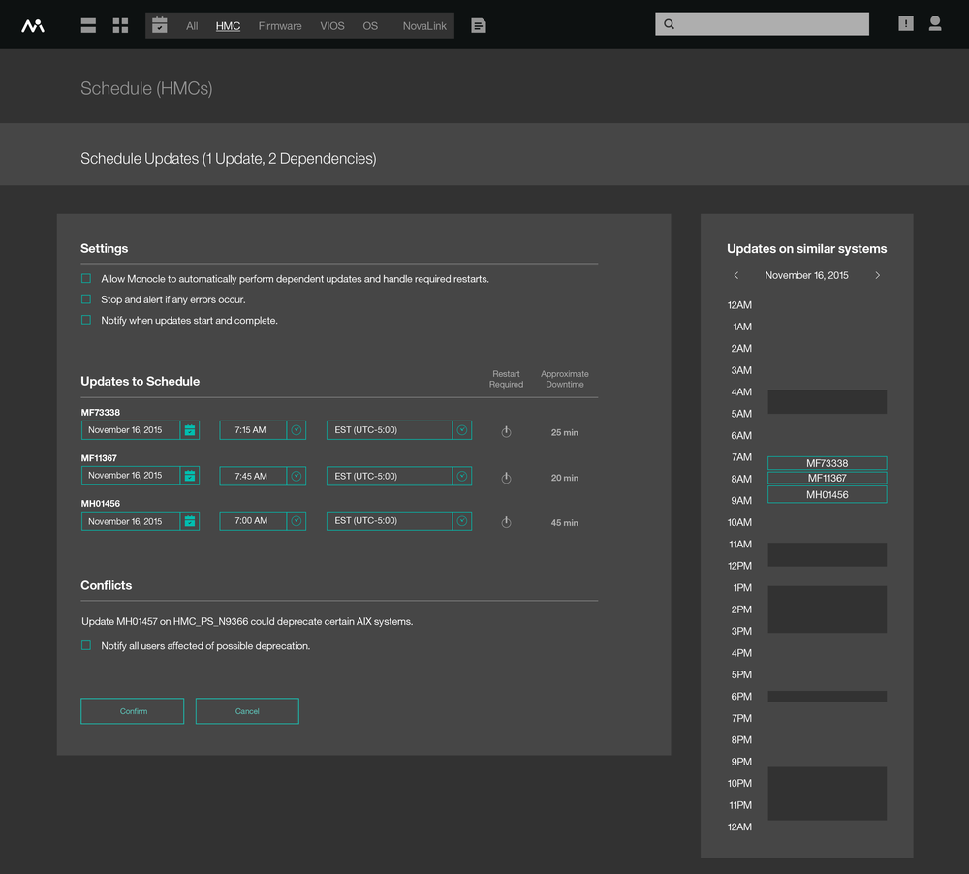
Task: Open the schedule calendar icon in navbar
Action: [x=159, y=25]
